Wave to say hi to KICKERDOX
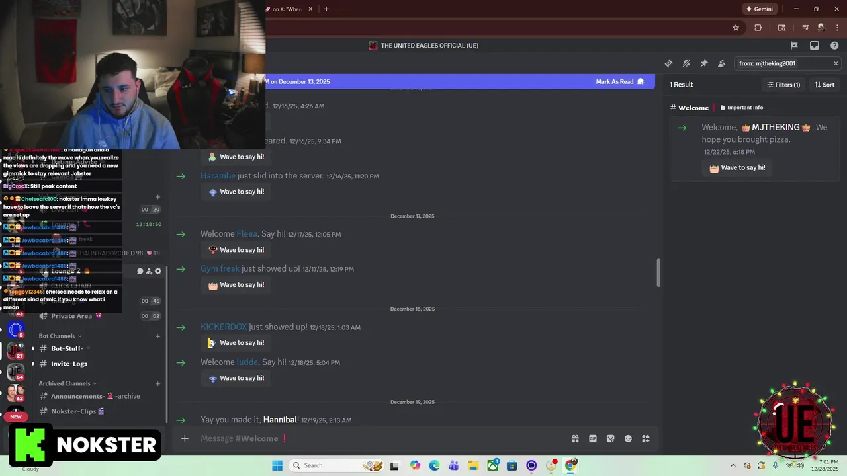The image size is (847, 476). click(x=236, y=343)
